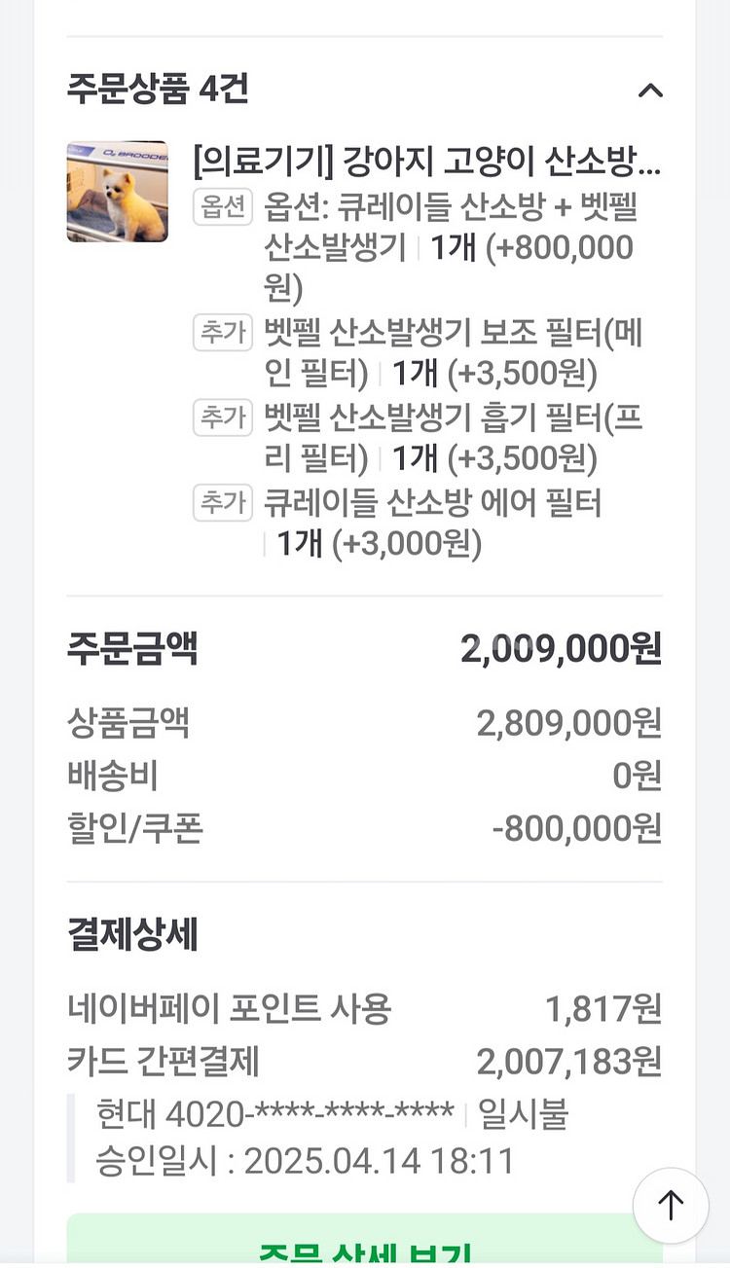Tap the 추가 badge for 에어 필터
This screenshot has width=730, height=1268.
(x=223, y=502)
